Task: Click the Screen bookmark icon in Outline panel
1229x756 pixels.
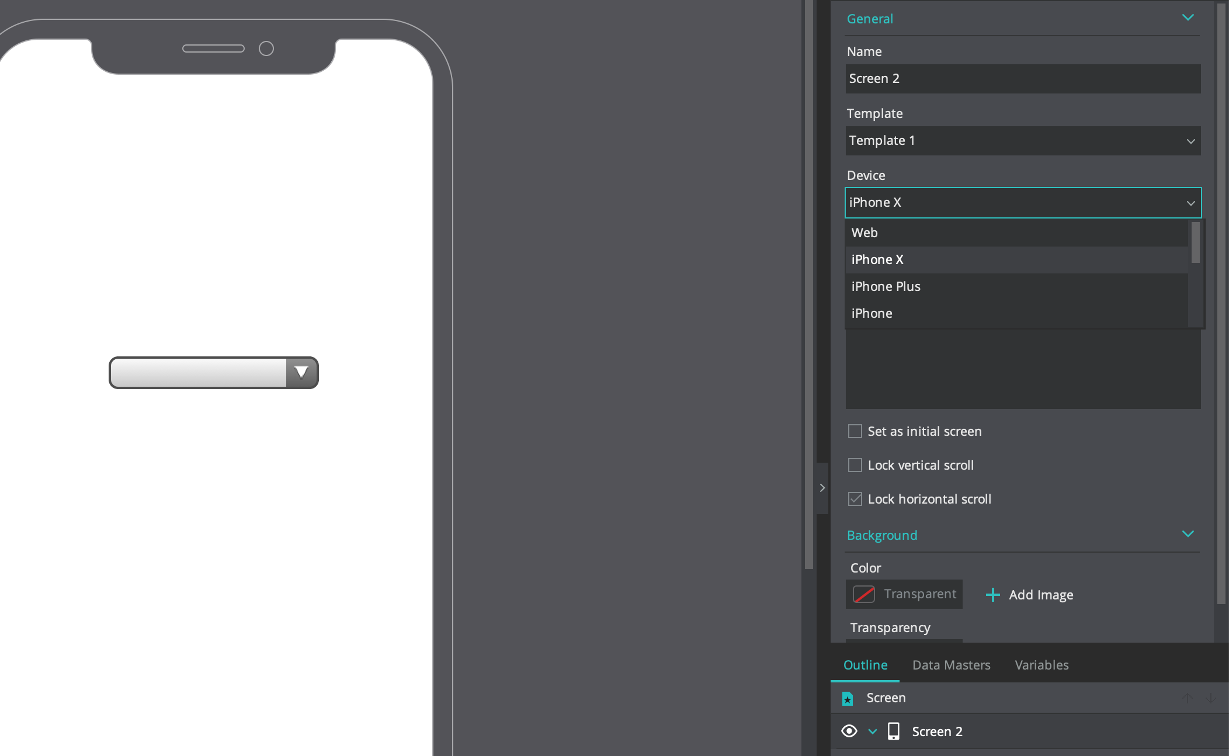Action: tap(848, 698)
